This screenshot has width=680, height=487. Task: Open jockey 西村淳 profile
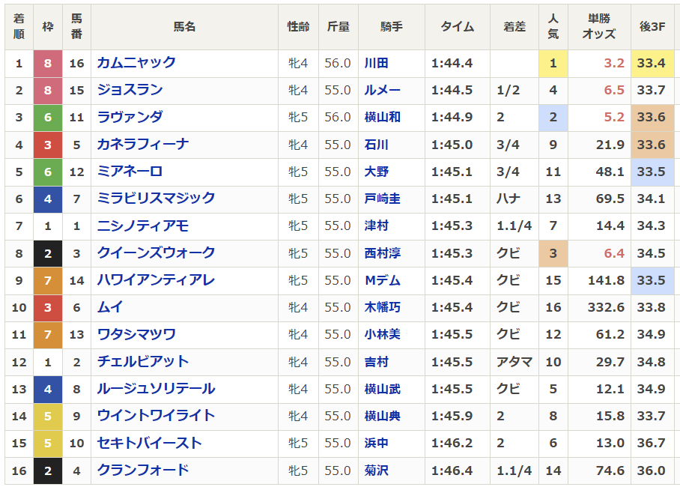click(x=382, y=253)
